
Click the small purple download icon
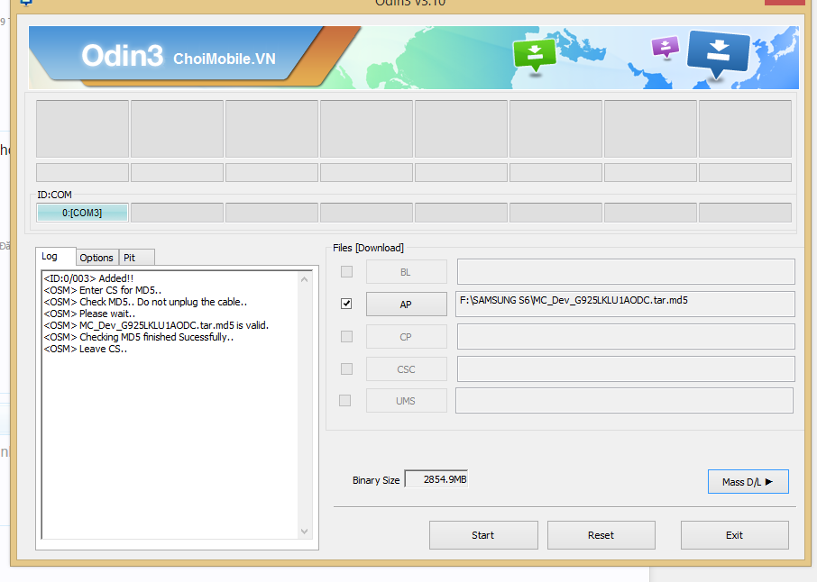665,45
